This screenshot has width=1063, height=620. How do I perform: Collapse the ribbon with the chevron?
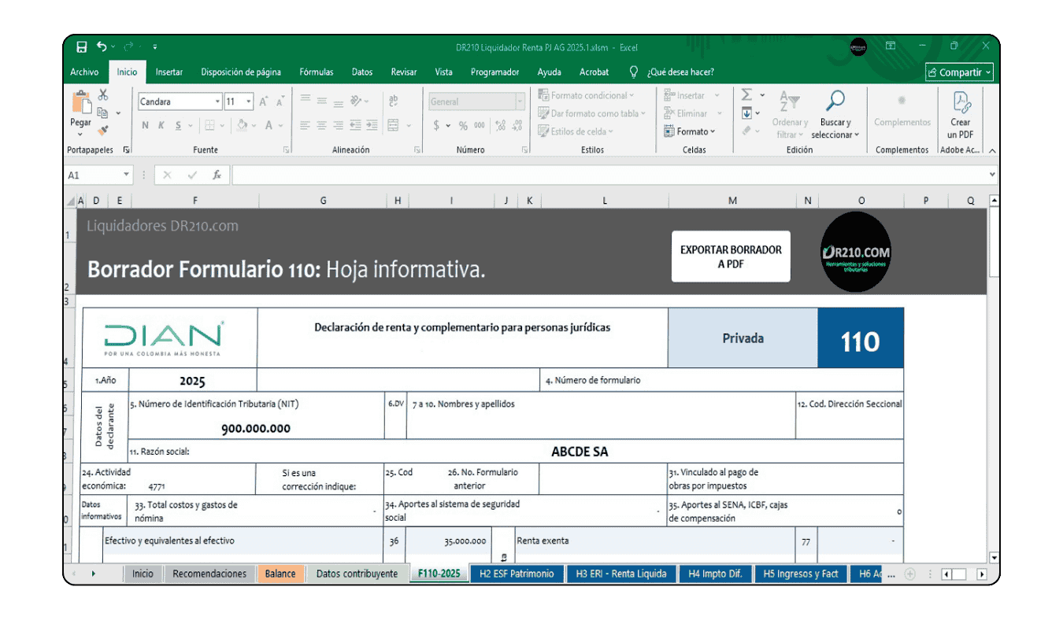coord(991,150)
